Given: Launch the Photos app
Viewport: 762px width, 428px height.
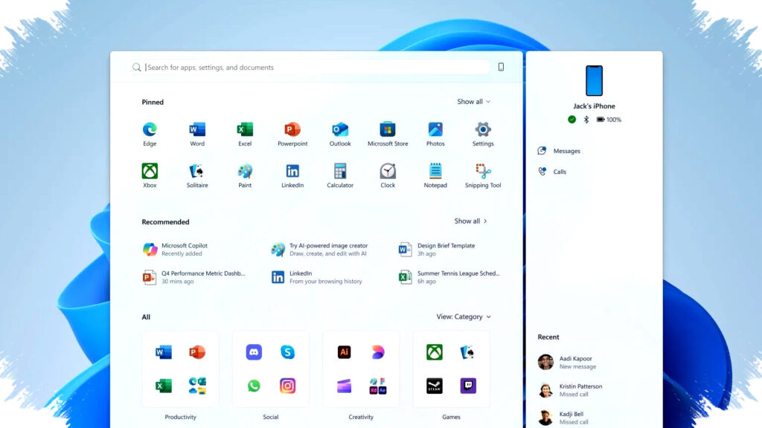Looking at the screenshot, I should tap(435, 134).
